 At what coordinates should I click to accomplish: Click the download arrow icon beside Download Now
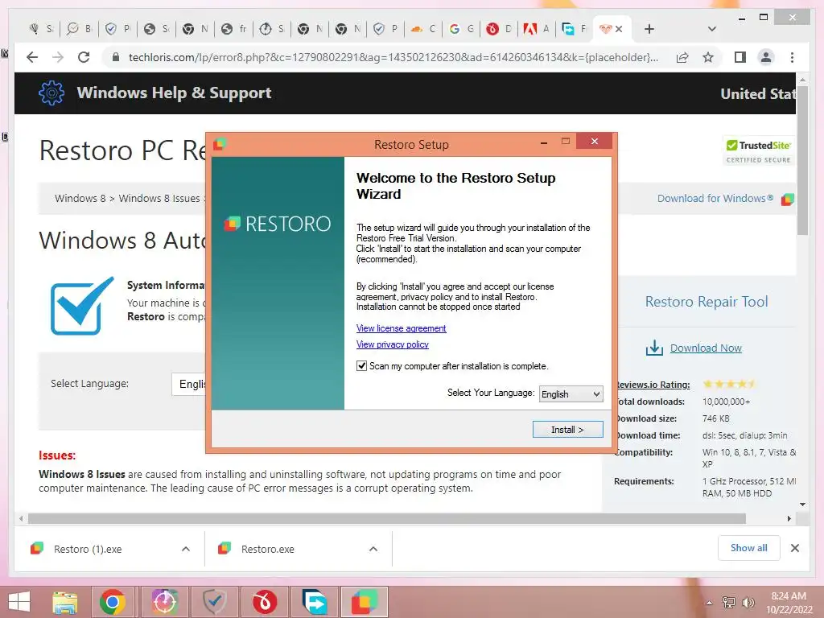[x=654, y=348]
